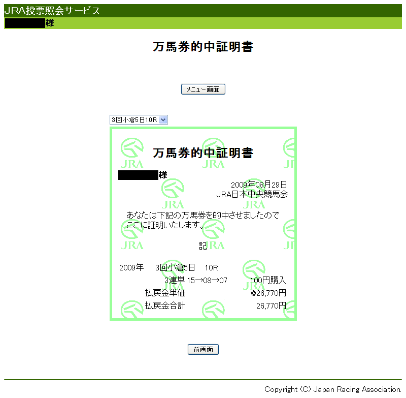Click the 前画面 button
Viewport: 406px width, 398px height.
[x=203, y=349]
